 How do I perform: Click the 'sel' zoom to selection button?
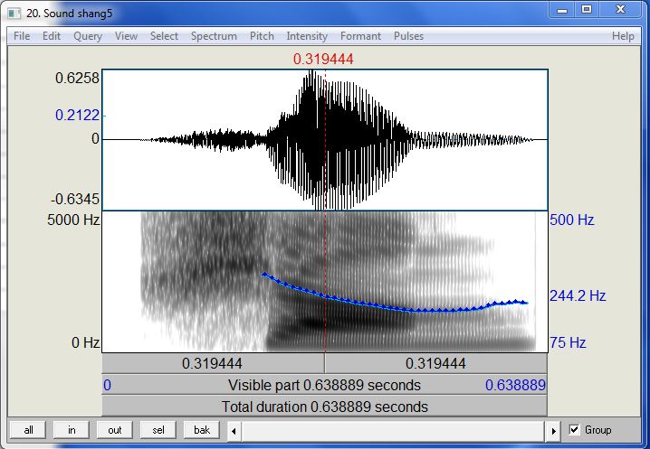point(158,430)
